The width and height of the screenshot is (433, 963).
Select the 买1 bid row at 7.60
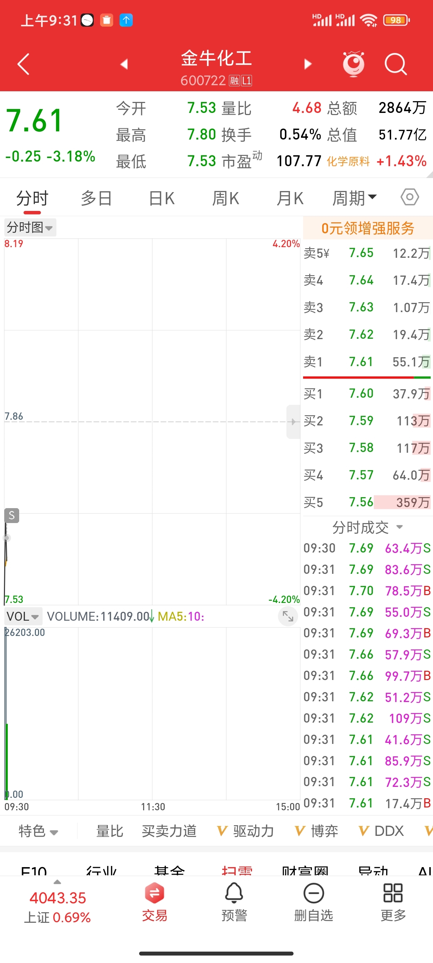click(x=367, y=393)
